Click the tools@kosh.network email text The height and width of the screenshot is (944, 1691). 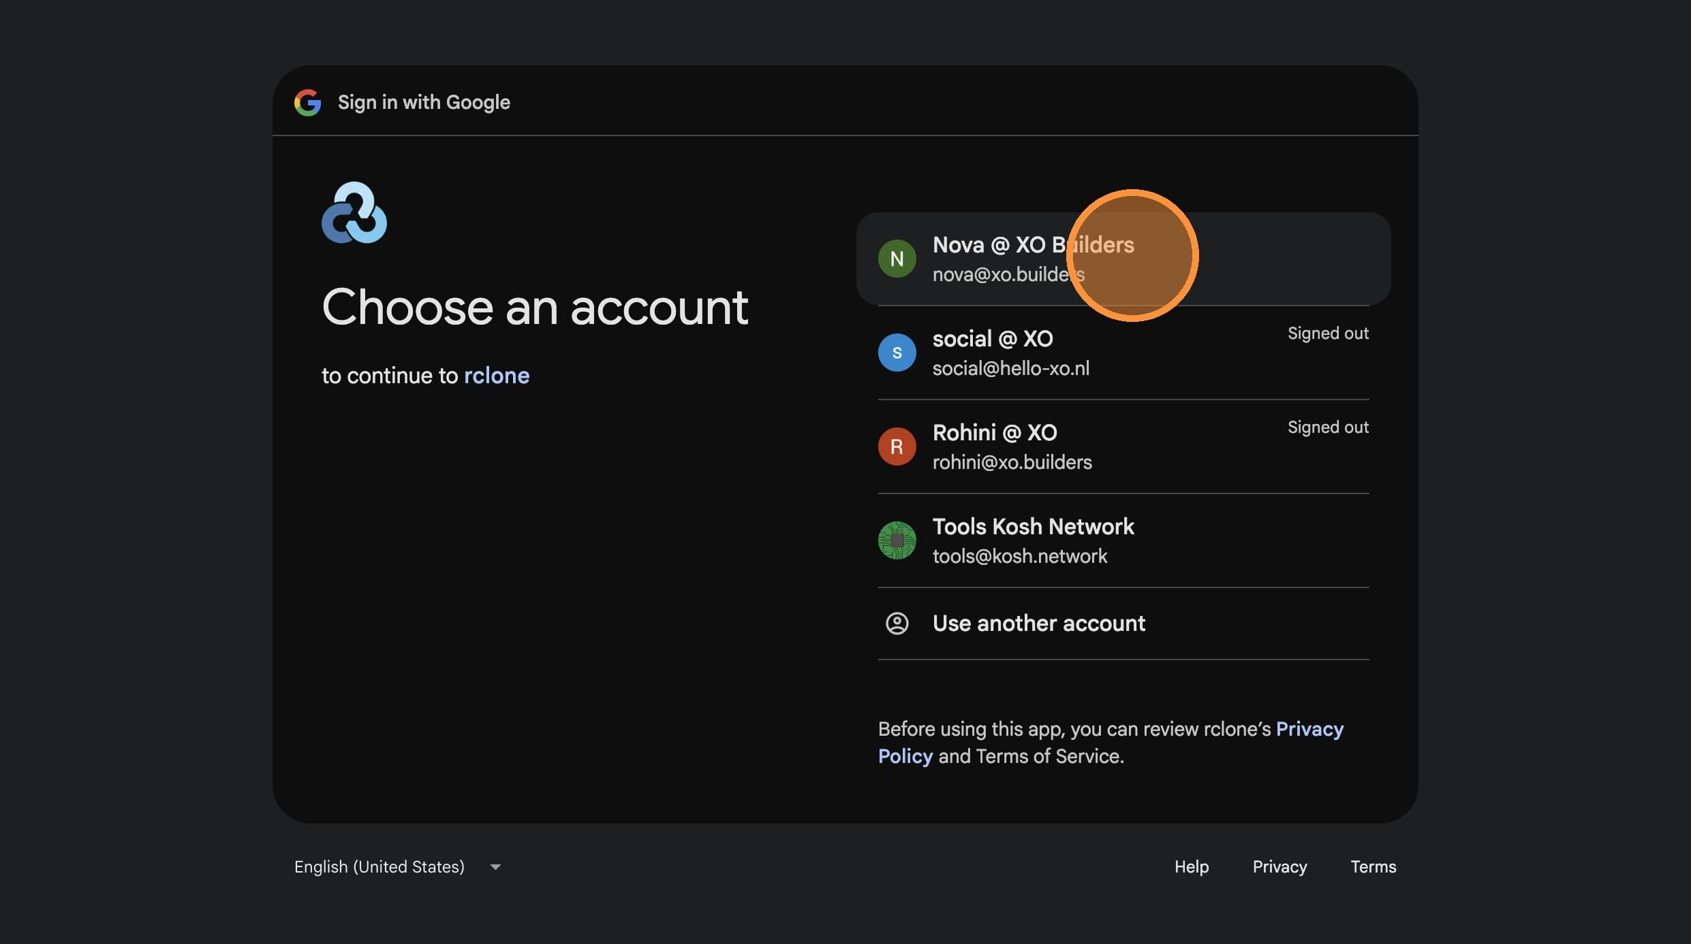(1020, 556)
